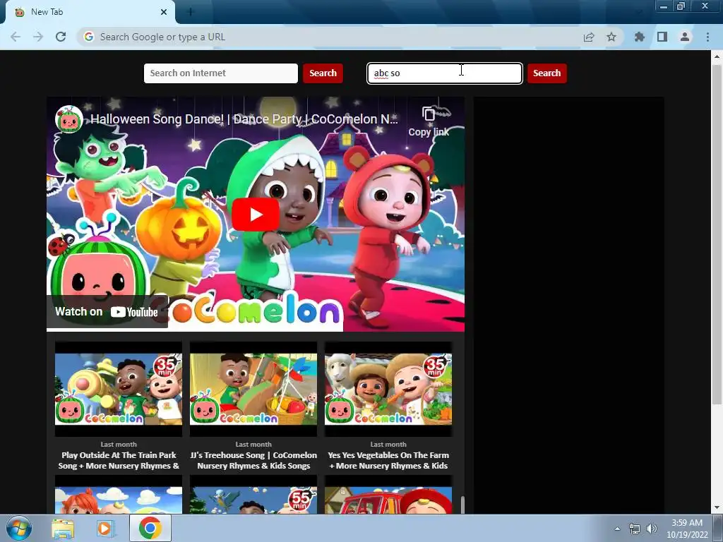This screenshot has width=723, height=542.
Task: Click Search button next to Internet field
Action: [323, 73]
